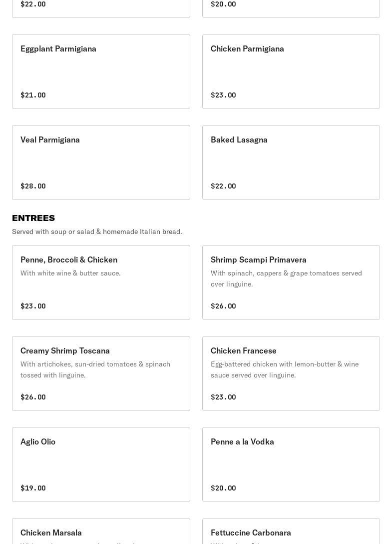The height and width of the screenshot is (544, 392).
Task: Click the $28.00 Veal Parmigiana price
Action: tap(33, 186)
